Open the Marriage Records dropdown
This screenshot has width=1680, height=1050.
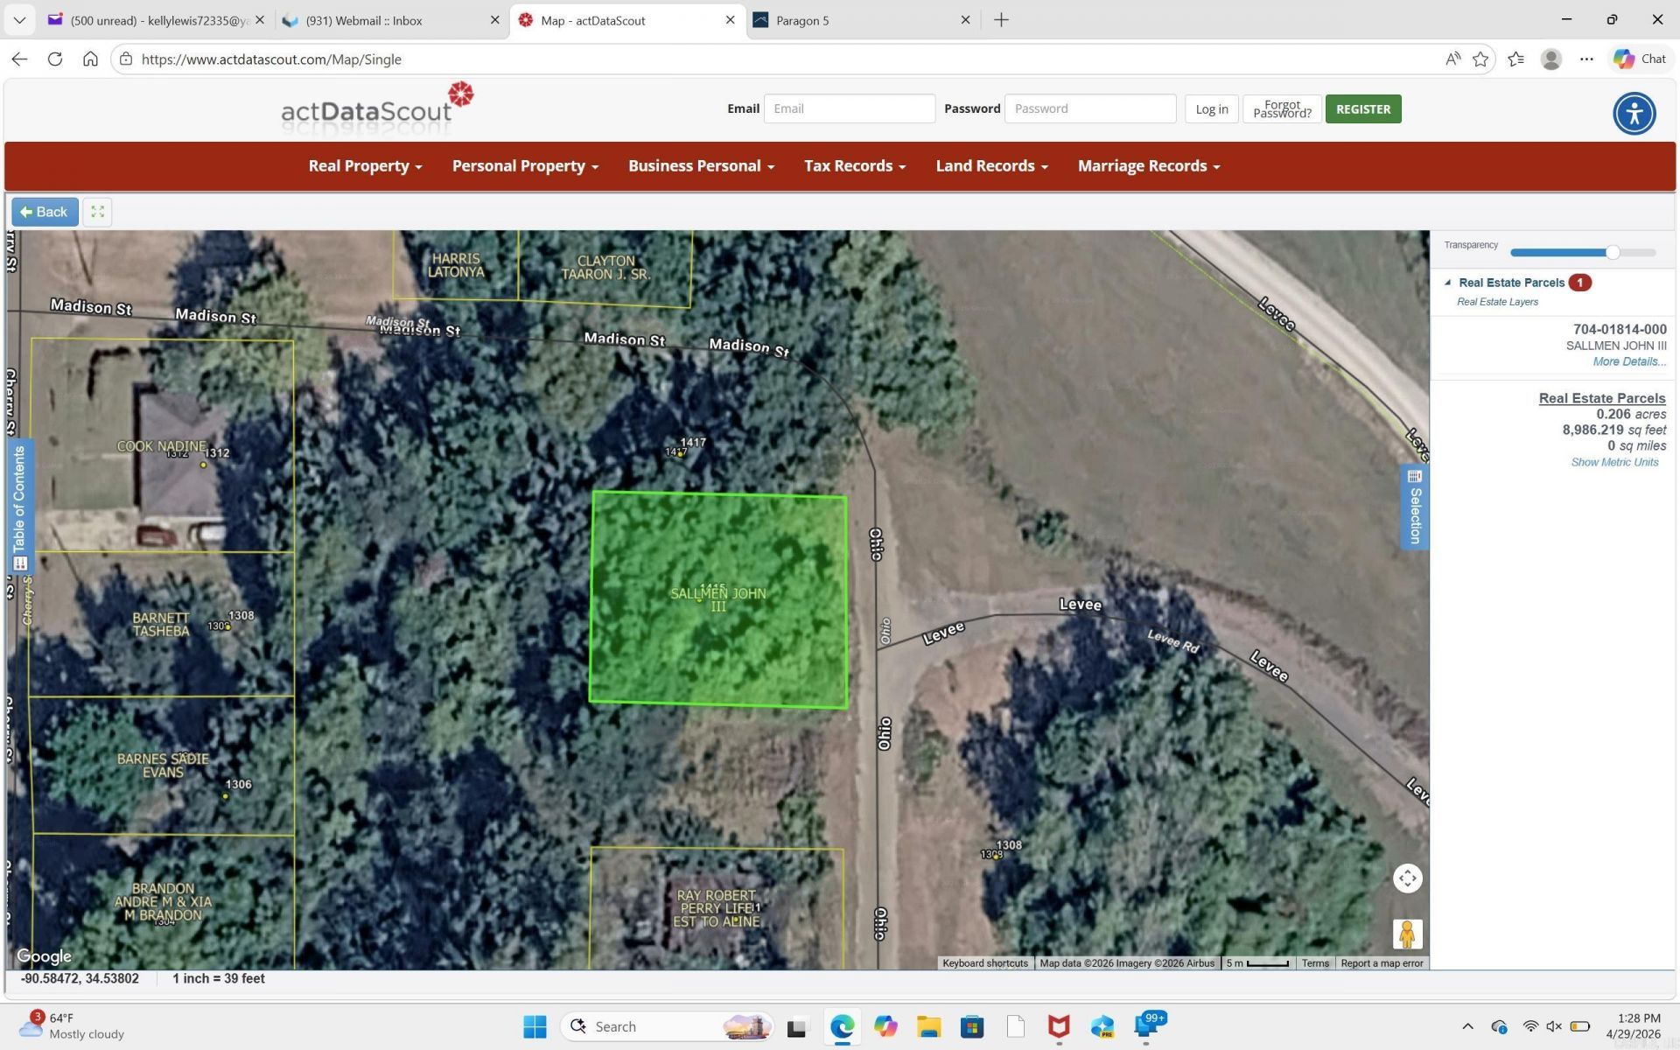pos(1148,166)
